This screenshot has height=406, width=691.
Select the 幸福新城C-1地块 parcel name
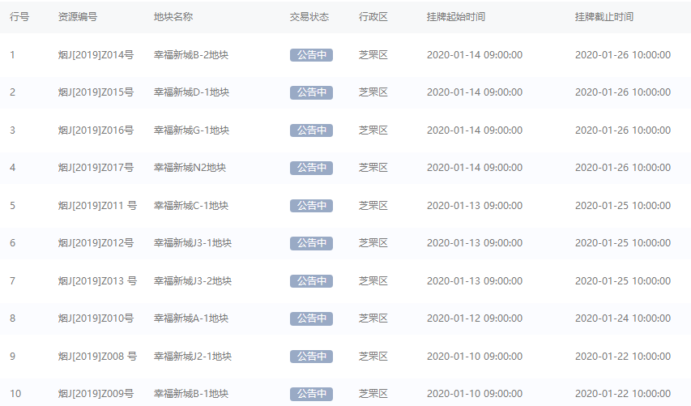click(x=191, y=205)
